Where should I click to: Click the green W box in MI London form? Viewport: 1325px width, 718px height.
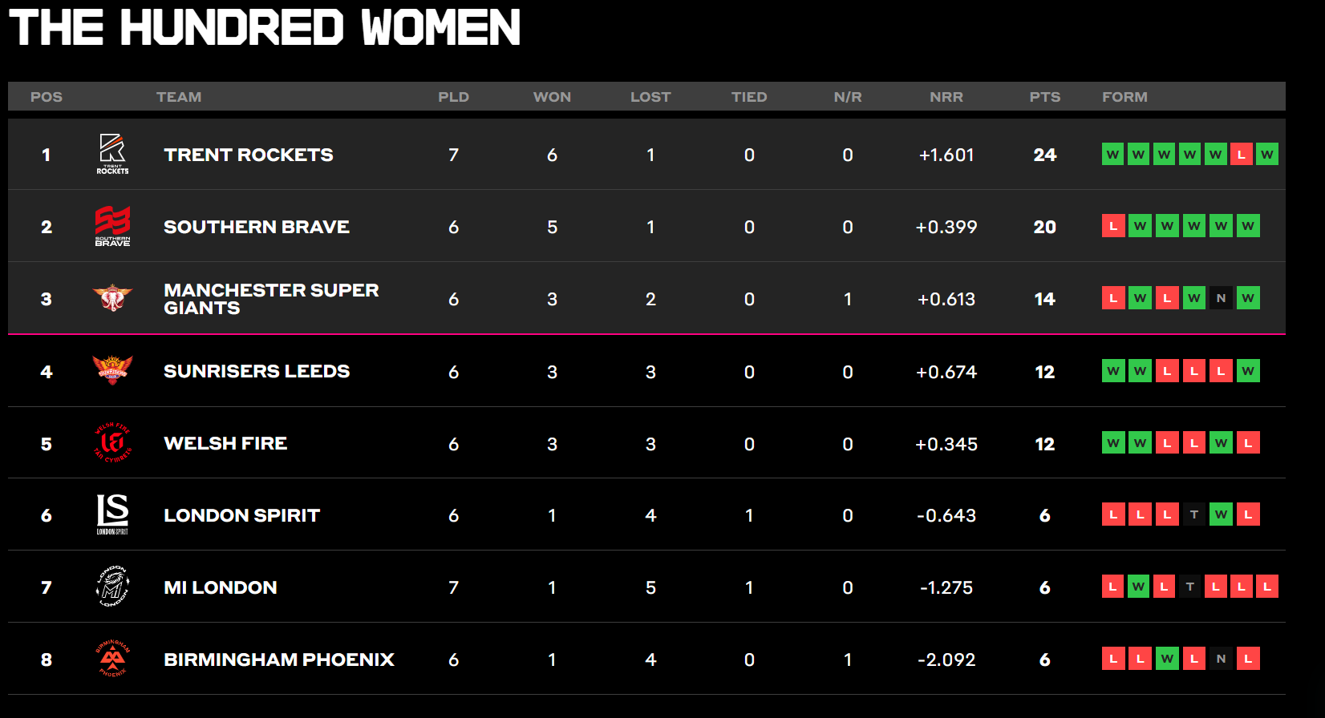pos(1138,587)
